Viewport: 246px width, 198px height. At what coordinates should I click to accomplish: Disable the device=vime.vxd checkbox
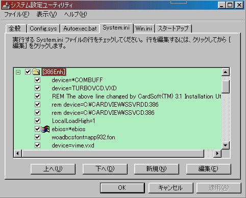tap(37, 145)
